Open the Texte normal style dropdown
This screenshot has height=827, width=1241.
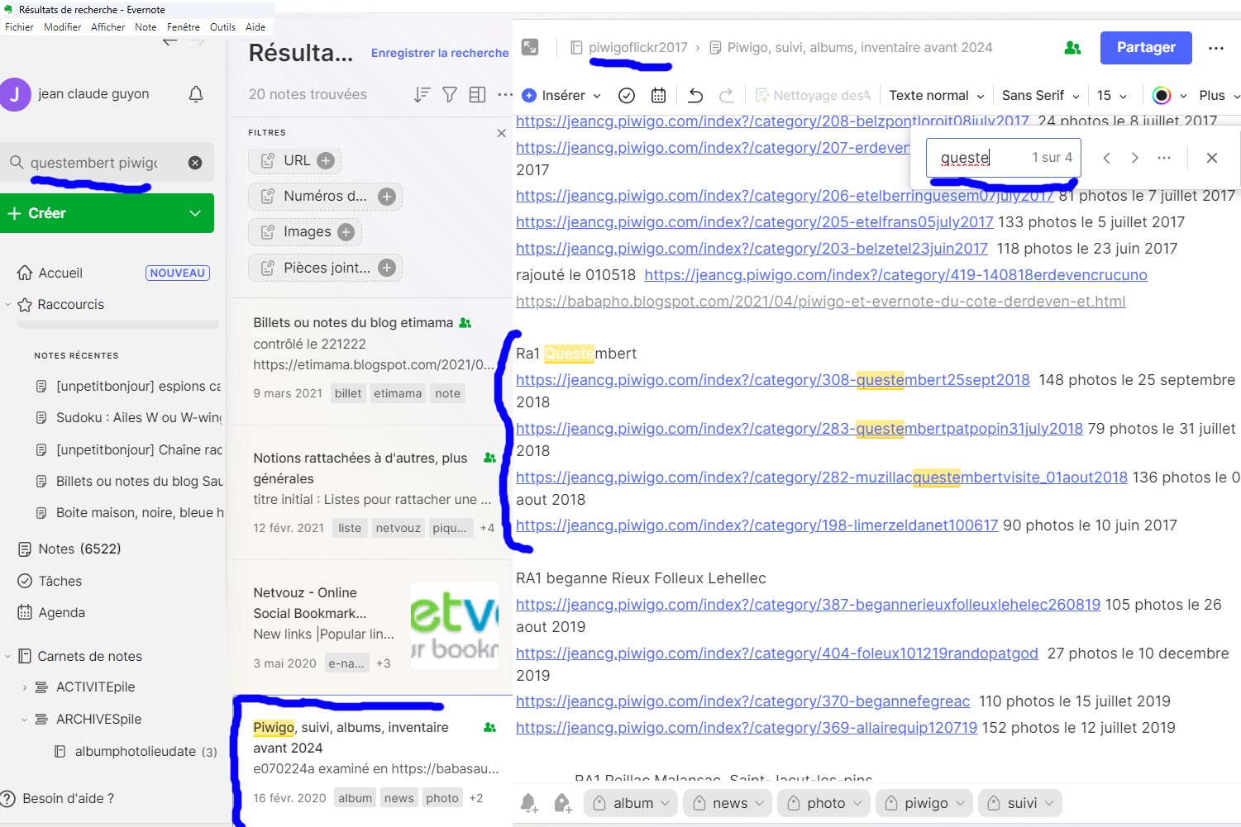coord(936,96)
